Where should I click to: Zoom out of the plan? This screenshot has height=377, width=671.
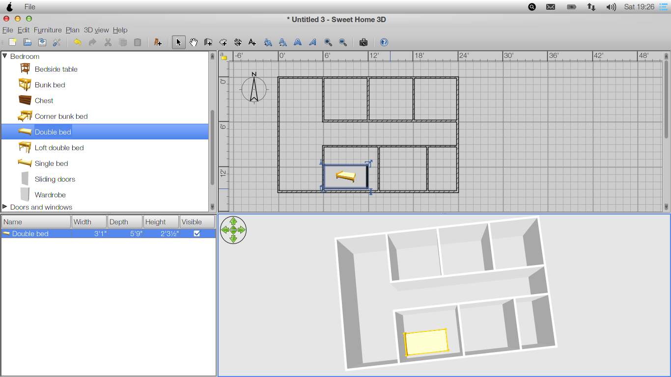point(343,42)
